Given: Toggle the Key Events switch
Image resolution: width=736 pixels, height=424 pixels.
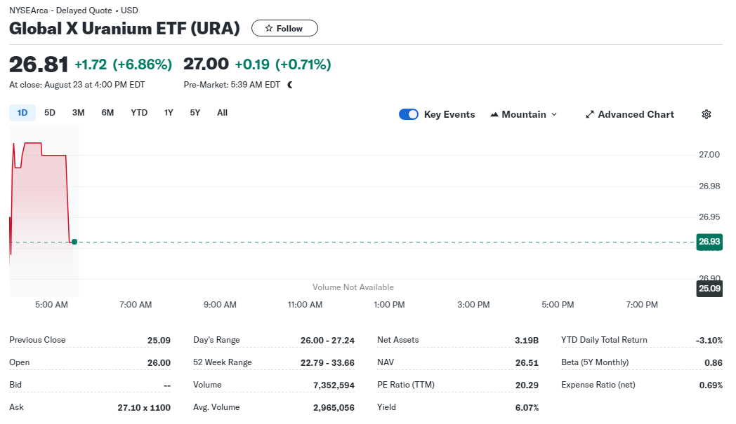Looking at the screenshot, I should (x=408, y=114).
